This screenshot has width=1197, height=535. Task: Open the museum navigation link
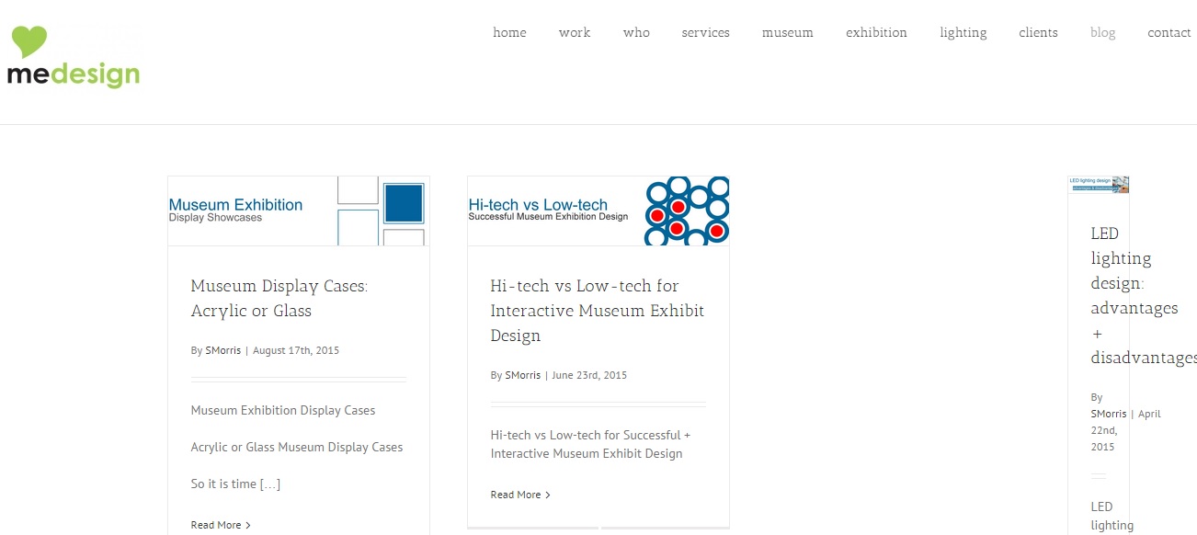(787, 32)
